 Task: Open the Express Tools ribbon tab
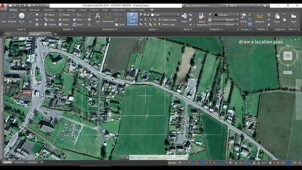point(118,10)
